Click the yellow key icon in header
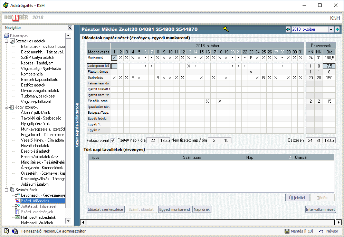This screenshot has width=344, height=237. point(226,29)
